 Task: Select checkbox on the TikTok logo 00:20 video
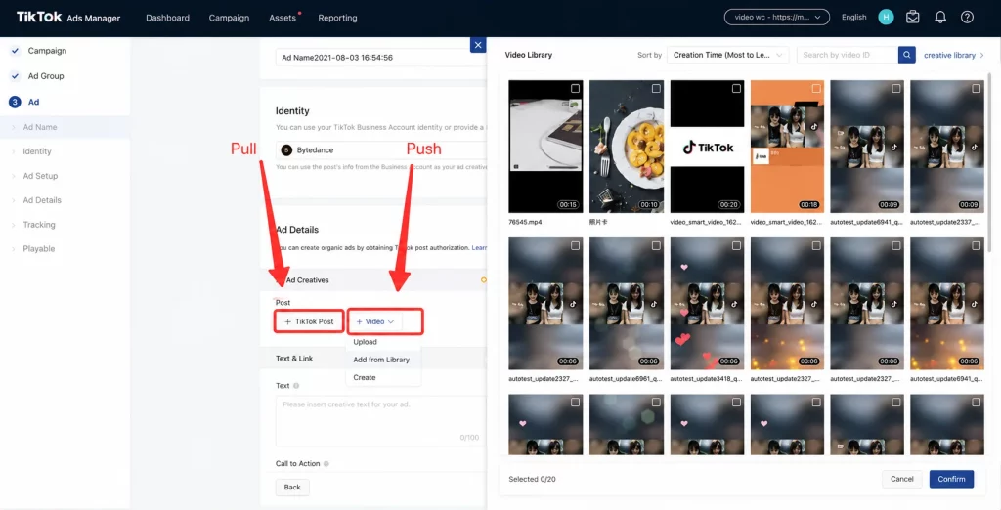(736, 88)
